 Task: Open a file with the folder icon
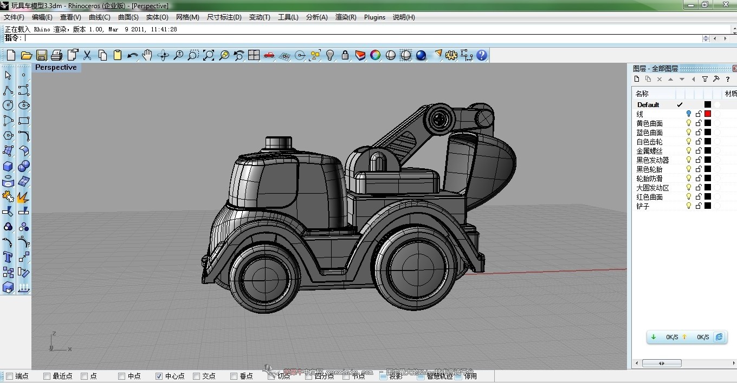point(26,55)
